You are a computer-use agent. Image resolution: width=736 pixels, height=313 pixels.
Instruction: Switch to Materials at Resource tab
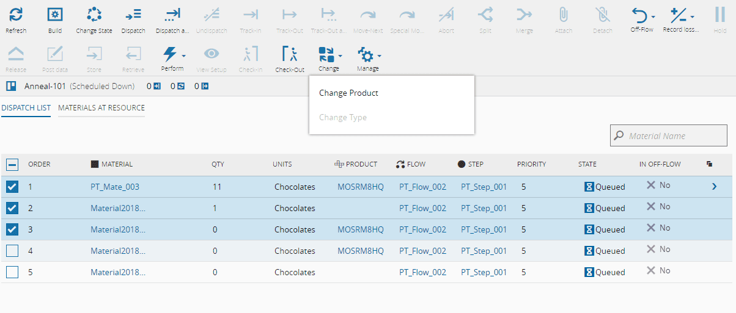(101, 108)
